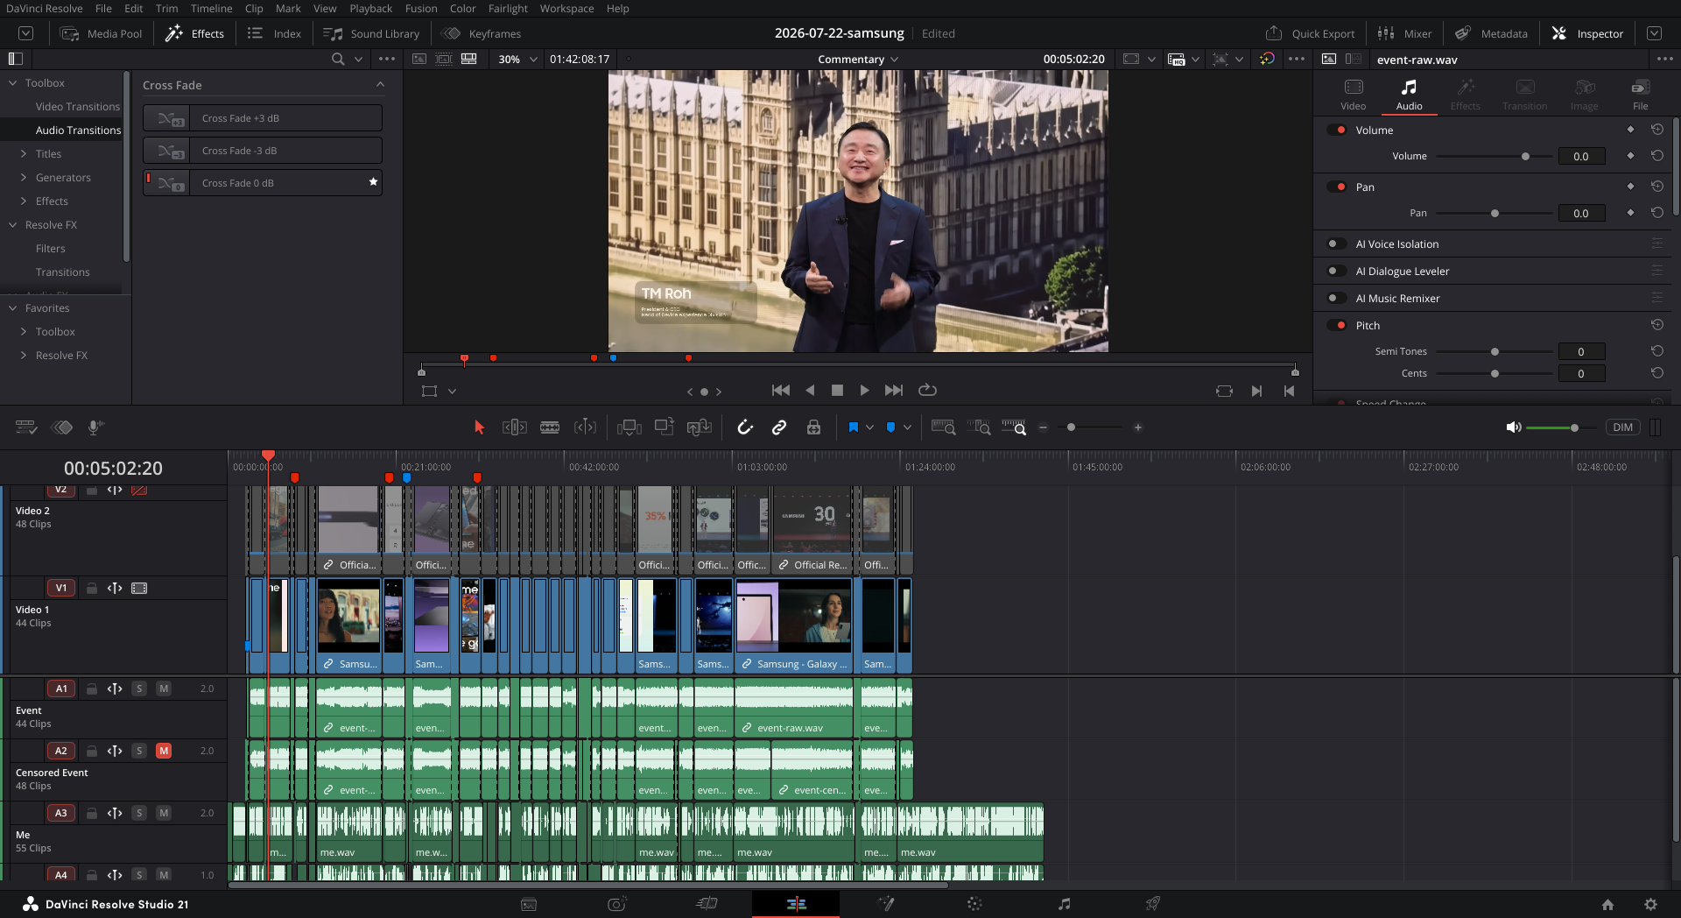Enable AI Dialogue Leveler

(x=1337, y=271)
